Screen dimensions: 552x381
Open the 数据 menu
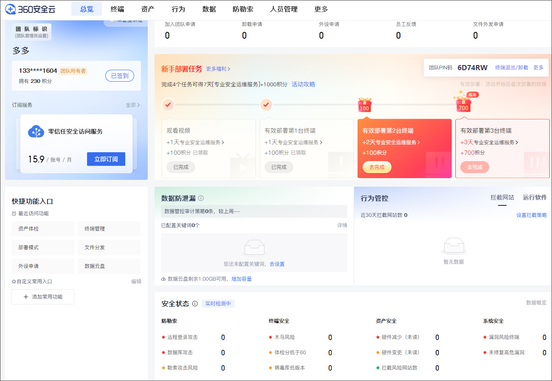pyautogui.click(x=209, y=9)
